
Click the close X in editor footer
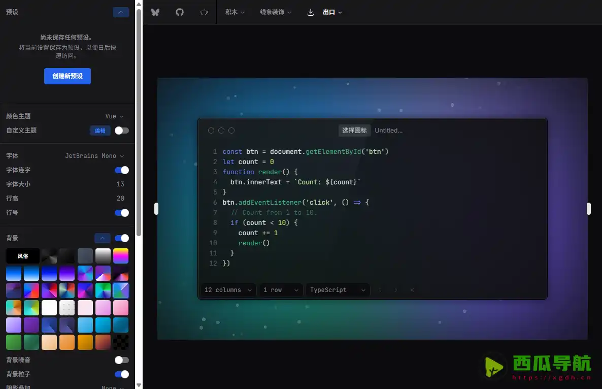coord(412,290)
